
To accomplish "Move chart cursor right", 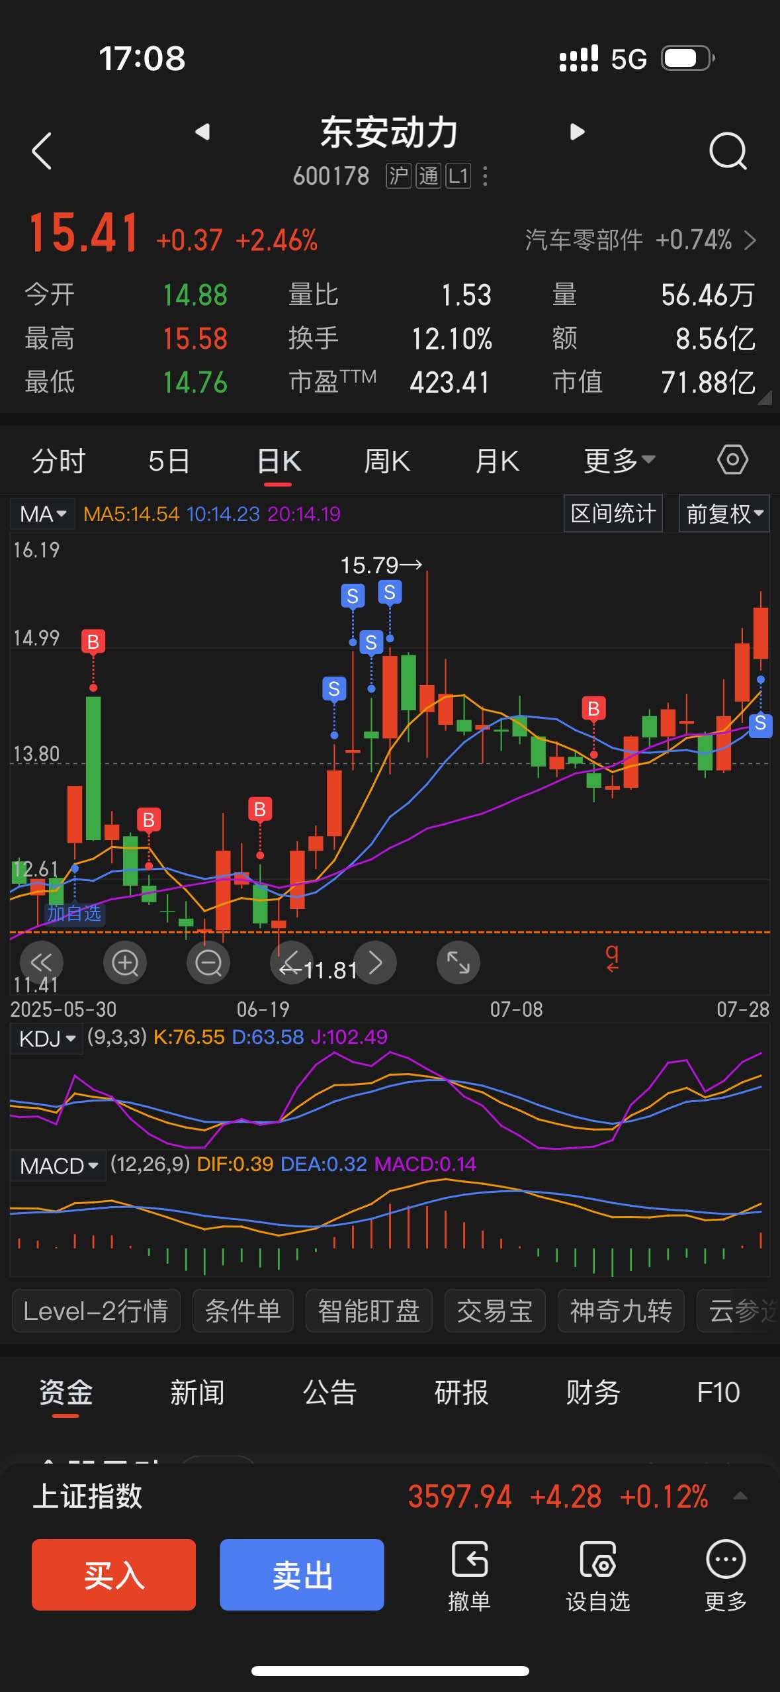I will pos(375,962).
